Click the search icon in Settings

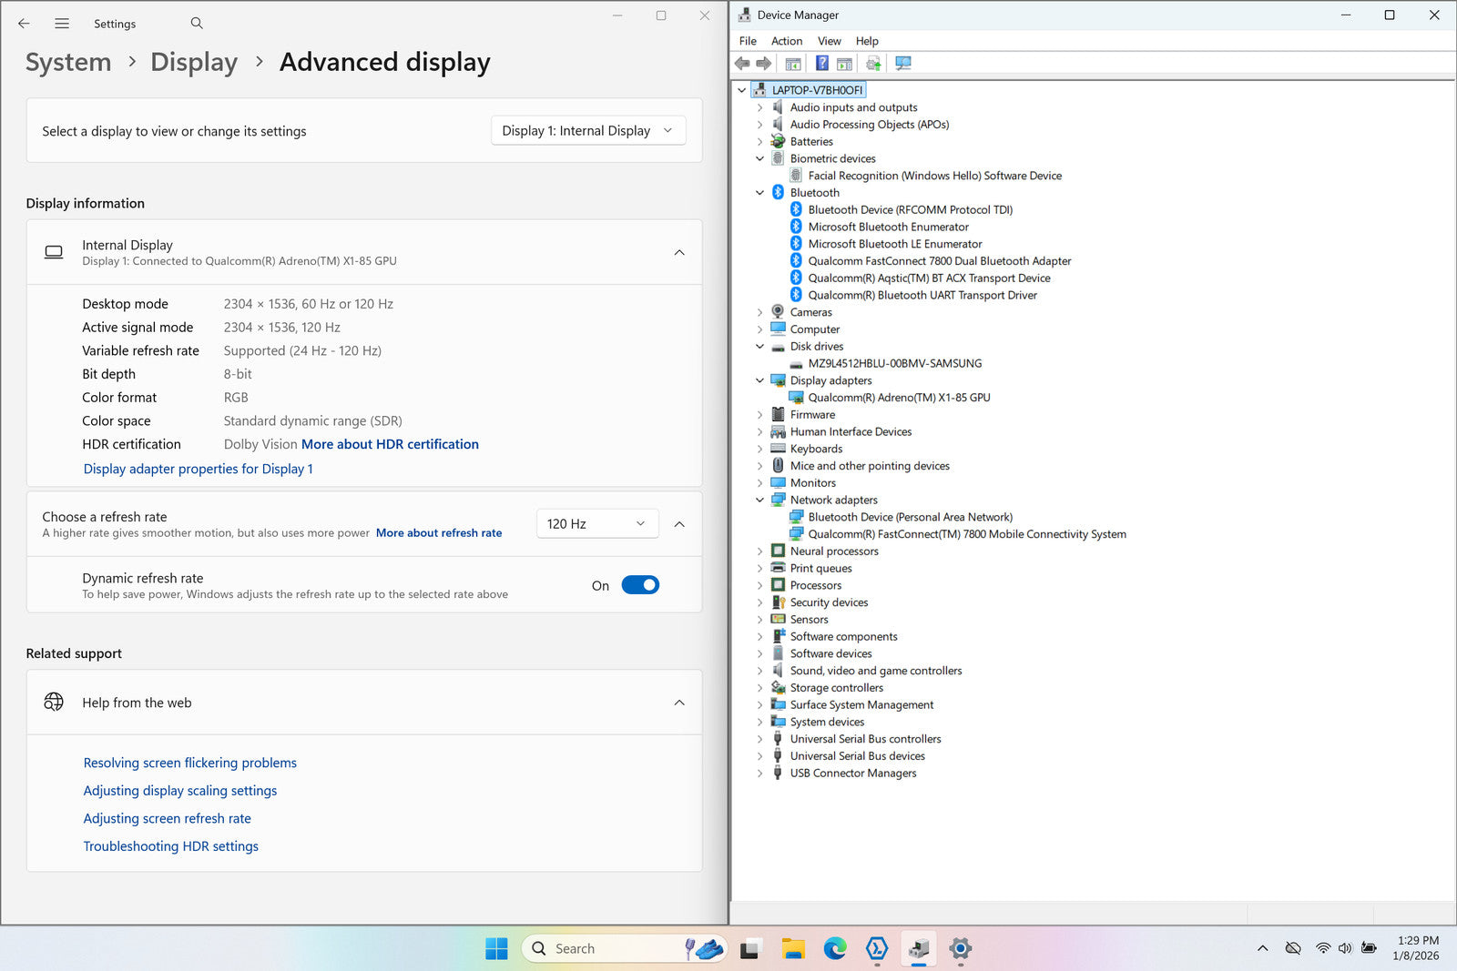(197, 24)
